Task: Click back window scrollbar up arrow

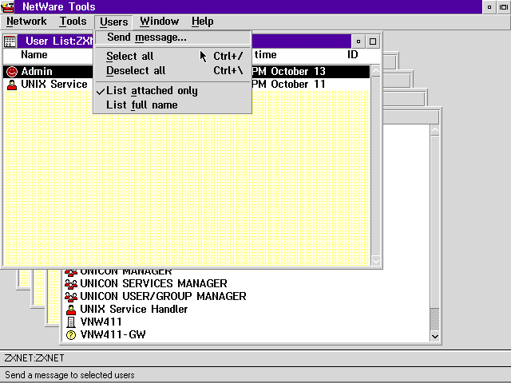Action: [x=435, y=131]
